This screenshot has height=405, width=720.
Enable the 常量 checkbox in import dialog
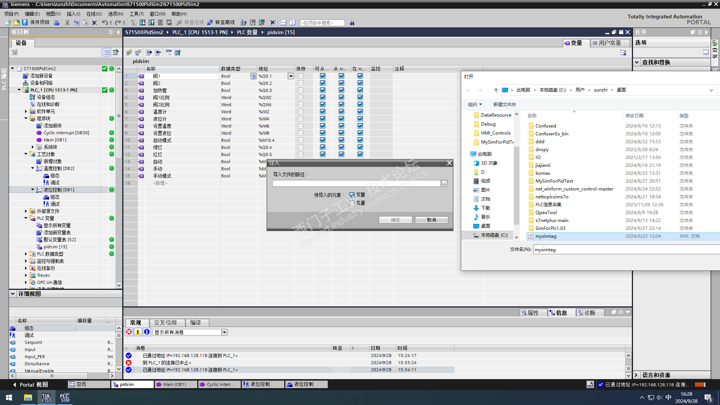352,203
